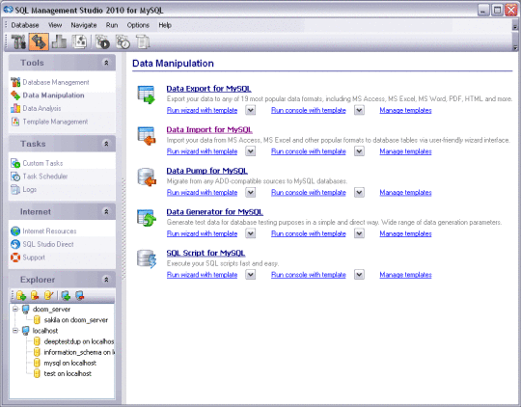This screenshot has height=407, width=521.
Task: Open Task Scheduler in the Tasks panel
Action: (44, 176)
